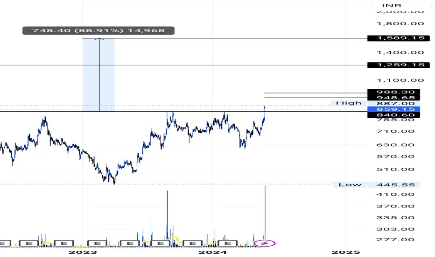
Task: Click the 1,100.00 price scale tick
Action: point(400,80)
